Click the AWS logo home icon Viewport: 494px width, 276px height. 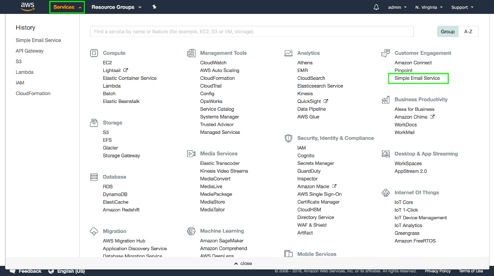pos(28,7)
